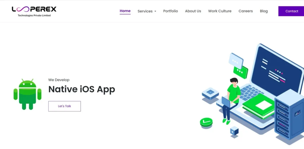Click the Looperex logo

pyautogui.click(x=34, y=11)
